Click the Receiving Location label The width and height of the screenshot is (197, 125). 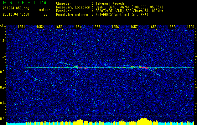tap(73, 7)
